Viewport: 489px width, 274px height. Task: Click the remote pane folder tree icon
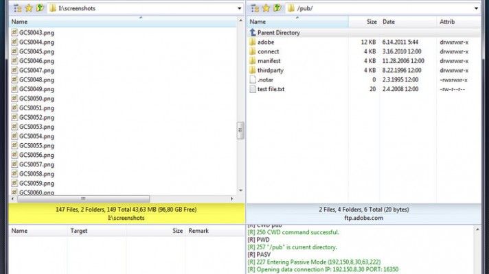tap(255, 8)
